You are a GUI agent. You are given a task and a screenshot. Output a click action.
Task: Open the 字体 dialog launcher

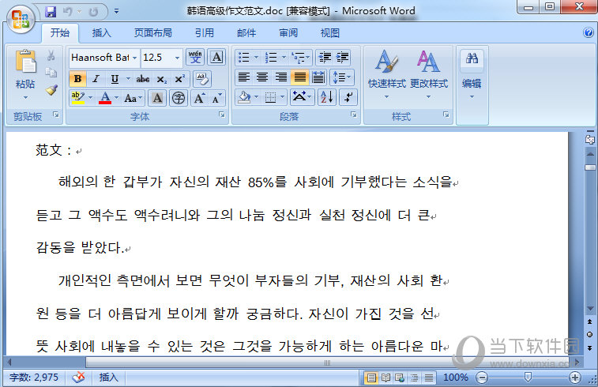point(221,115)
